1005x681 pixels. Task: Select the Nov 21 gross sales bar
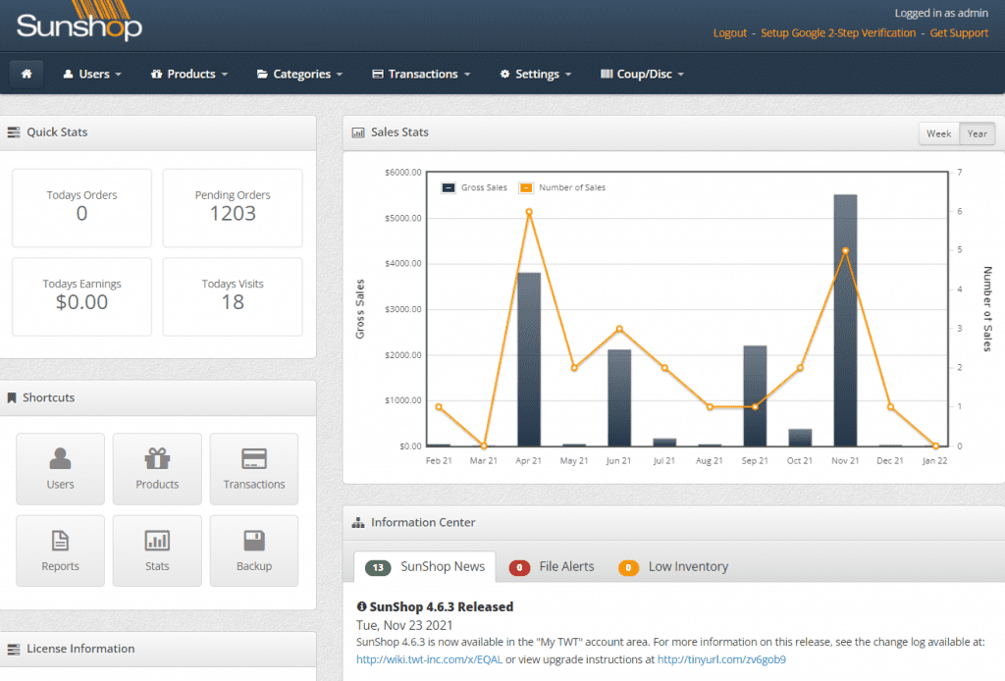[845, 320]
